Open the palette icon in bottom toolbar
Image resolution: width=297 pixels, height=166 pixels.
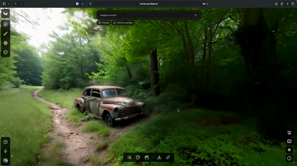(x=138, y=157)
